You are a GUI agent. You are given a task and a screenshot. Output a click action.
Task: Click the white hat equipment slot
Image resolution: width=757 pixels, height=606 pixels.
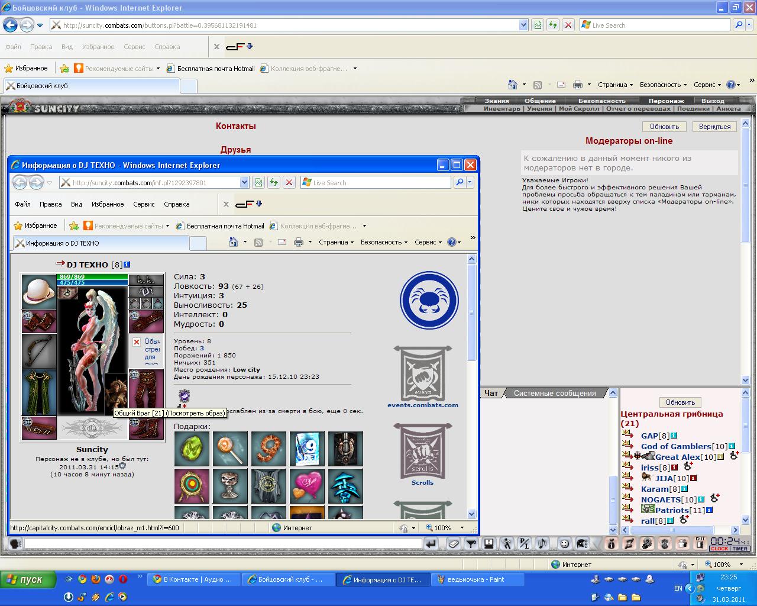coord(39,291)
